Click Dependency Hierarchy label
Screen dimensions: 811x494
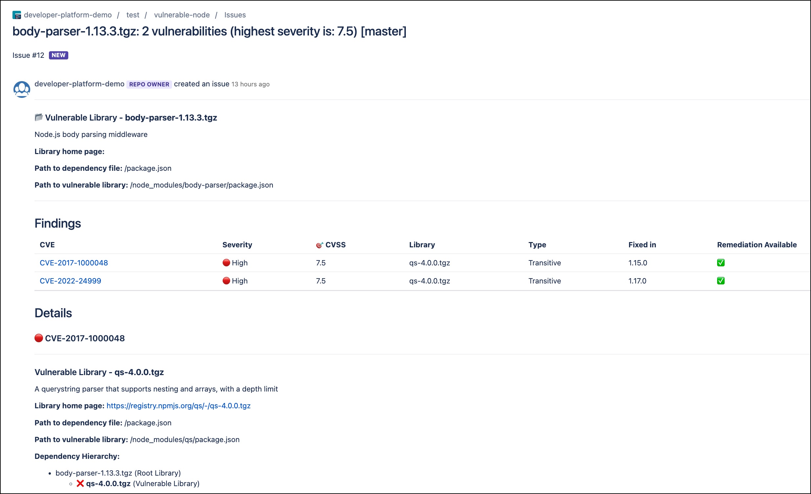[77, 456]
